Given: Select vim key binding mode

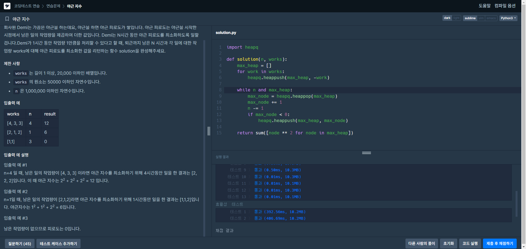Looking at the screenshot, I should pos(481,18).
